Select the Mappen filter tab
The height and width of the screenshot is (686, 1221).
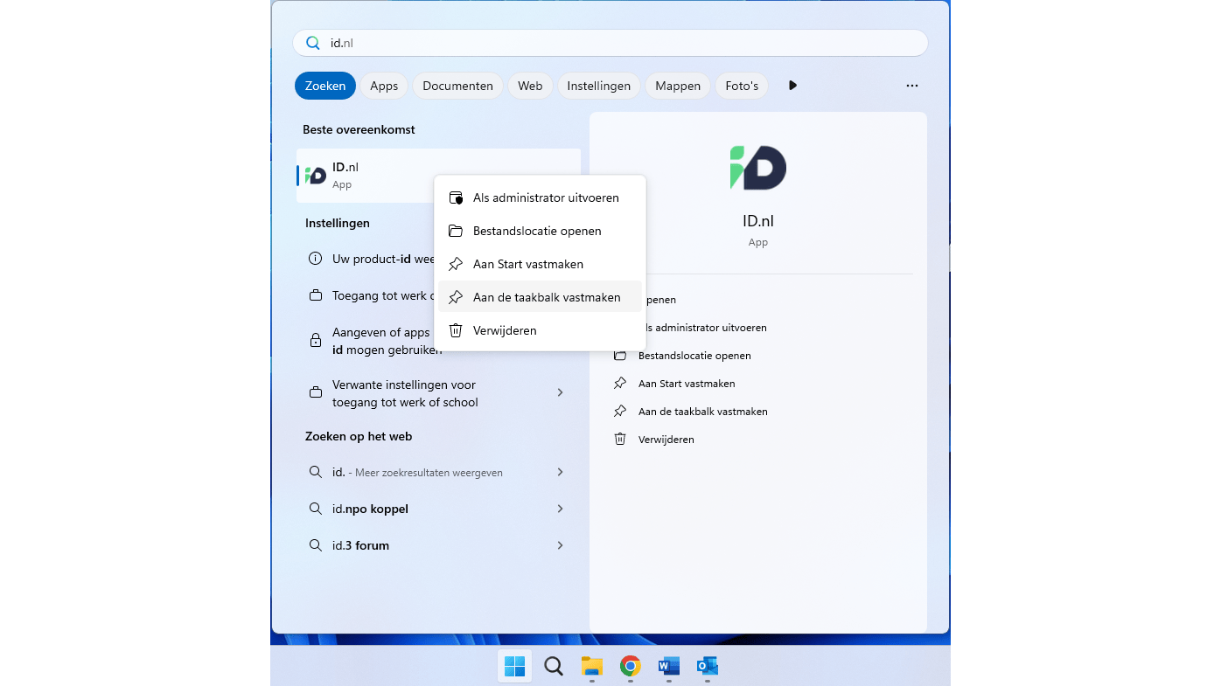[x=678, y=86]
